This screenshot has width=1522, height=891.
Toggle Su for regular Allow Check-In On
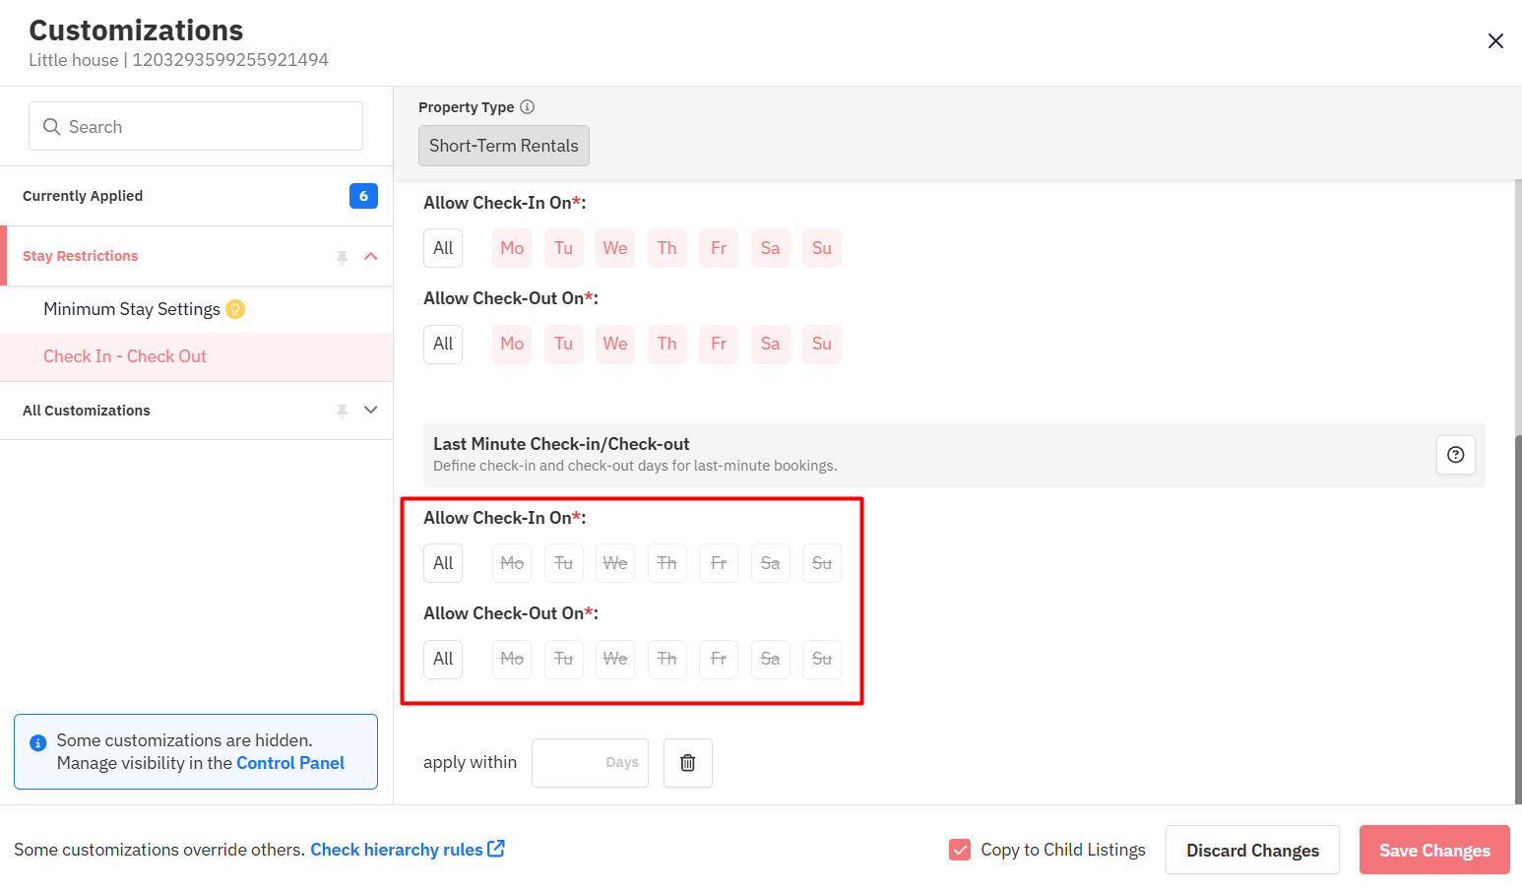tap(822, 248)
